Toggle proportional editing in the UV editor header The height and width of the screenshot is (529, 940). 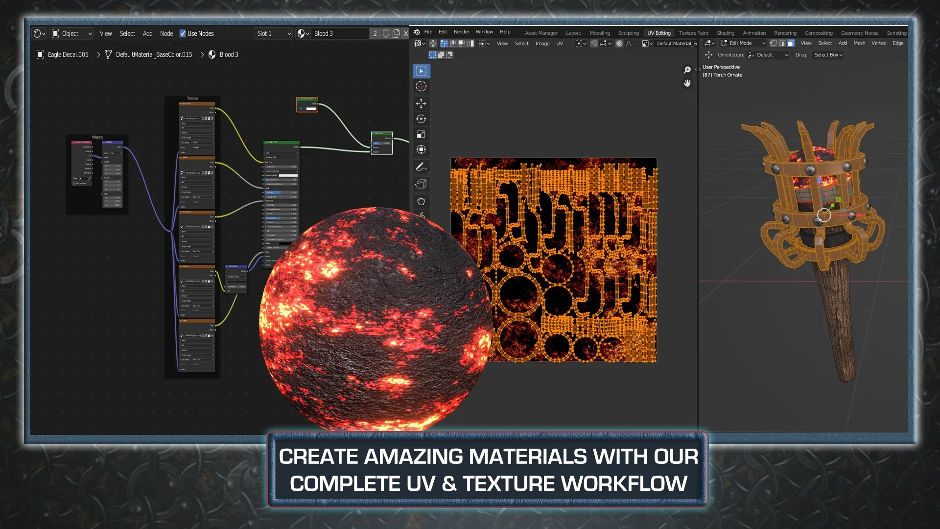(619, 44)
